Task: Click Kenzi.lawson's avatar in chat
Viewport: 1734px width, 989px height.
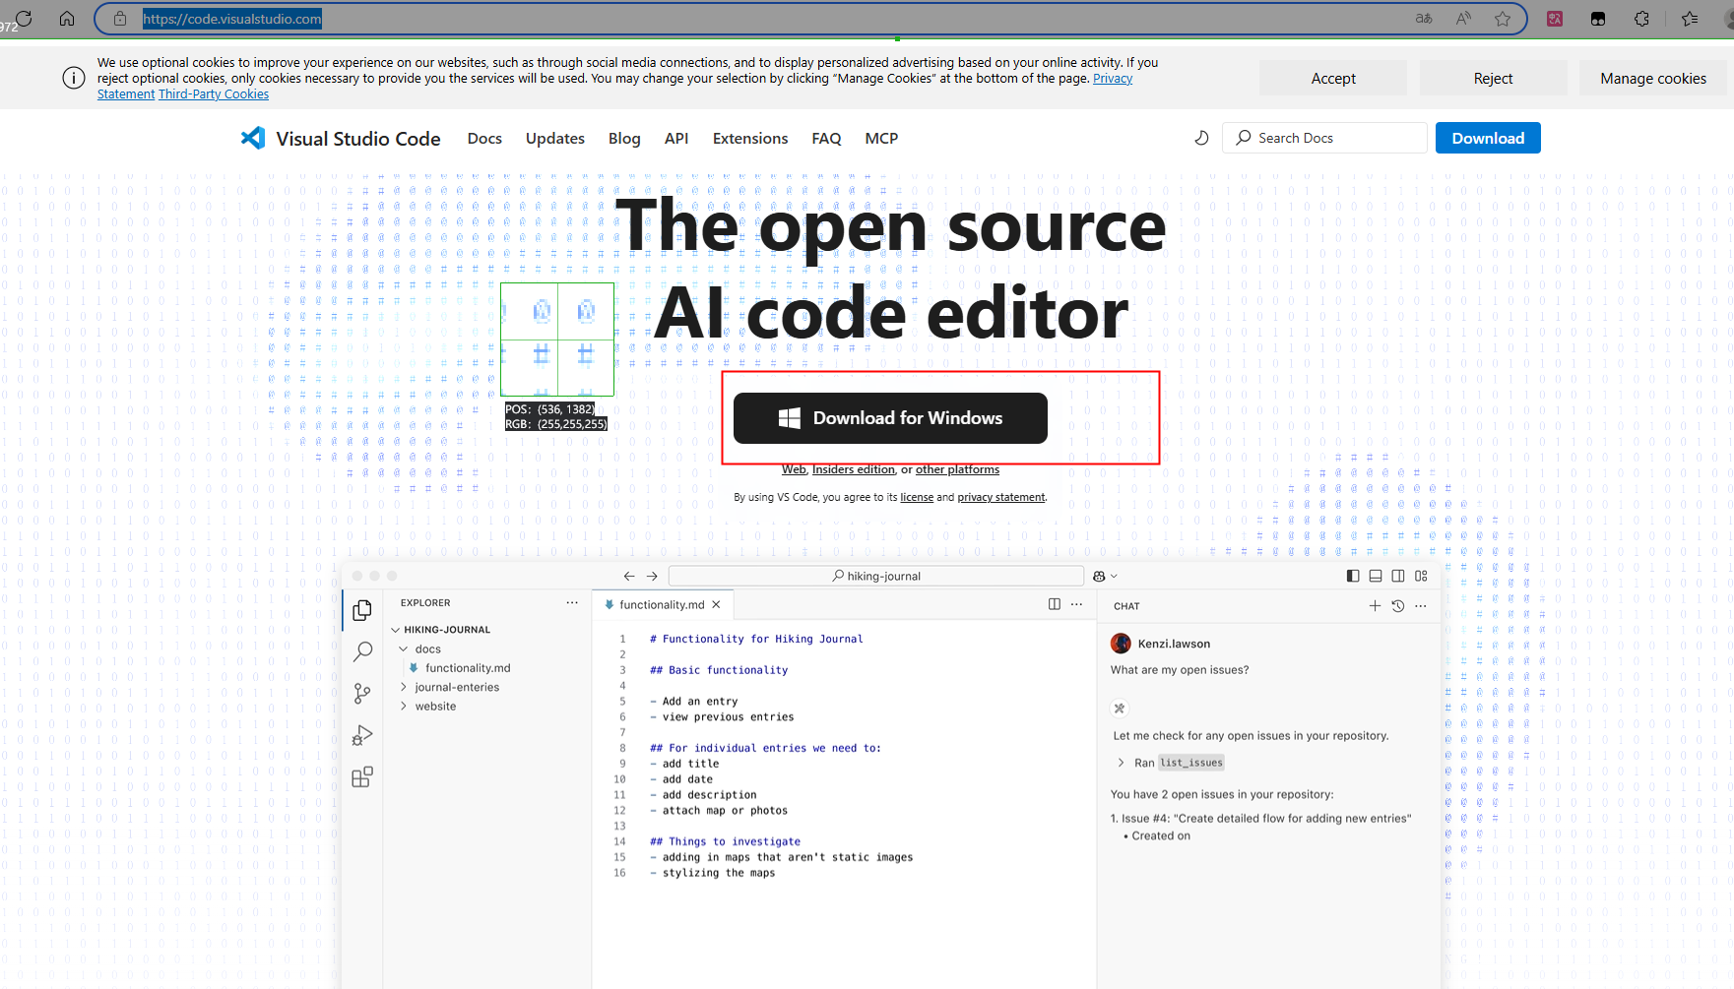Action: click(x=1121, y=644)
